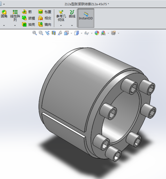Expand the 曲线 curves dropdown arrow

(72, 25)
